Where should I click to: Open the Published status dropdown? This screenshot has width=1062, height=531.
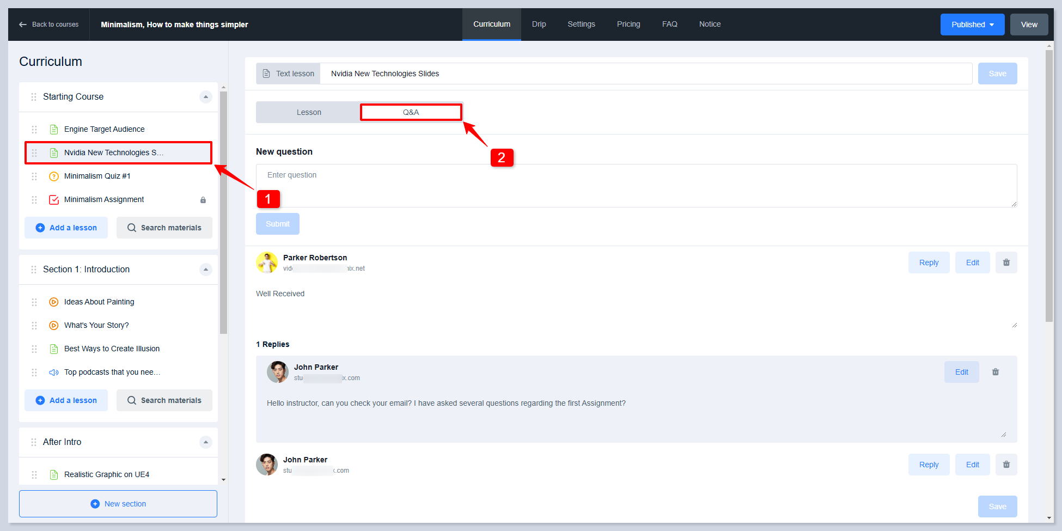(972, 25)
